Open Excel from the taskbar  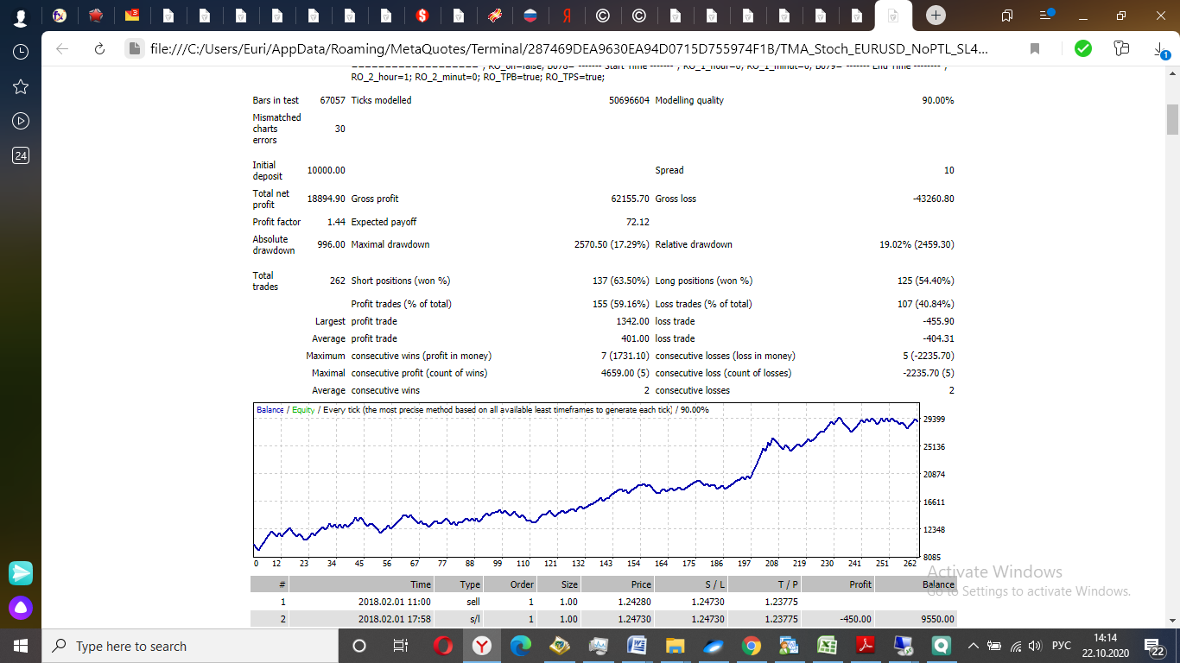click(x=828, y=646)
